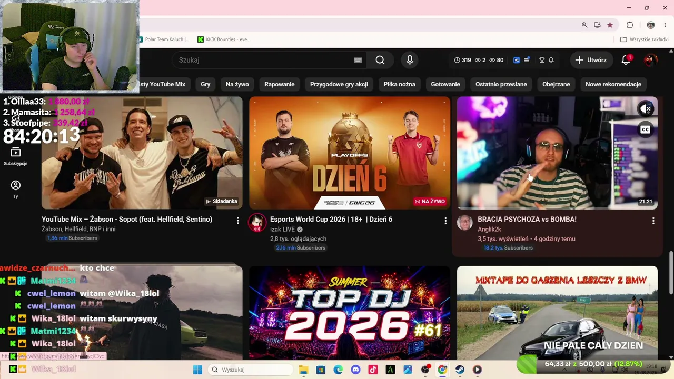Select the Ostatnio przesłane chip
Image resolution: width=674 pixels, height=379 pixels.
tap(501, 84)
